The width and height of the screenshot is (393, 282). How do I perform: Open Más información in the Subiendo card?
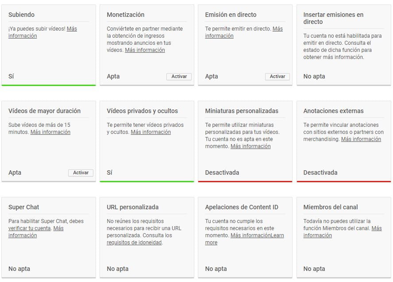point(72,29)
